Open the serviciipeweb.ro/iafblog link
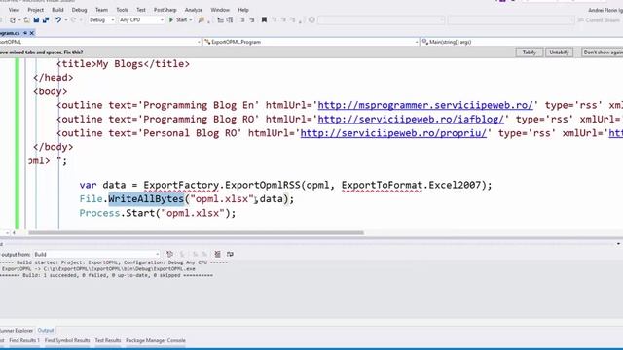 pyautogui.click(x=411, y=119)
